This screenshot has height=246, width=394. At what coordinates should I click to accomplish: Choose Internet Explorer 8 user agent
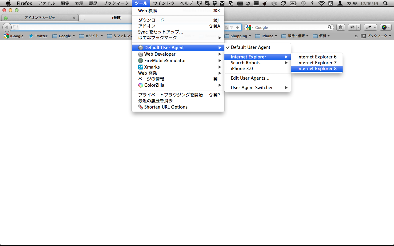click(317, 69)
